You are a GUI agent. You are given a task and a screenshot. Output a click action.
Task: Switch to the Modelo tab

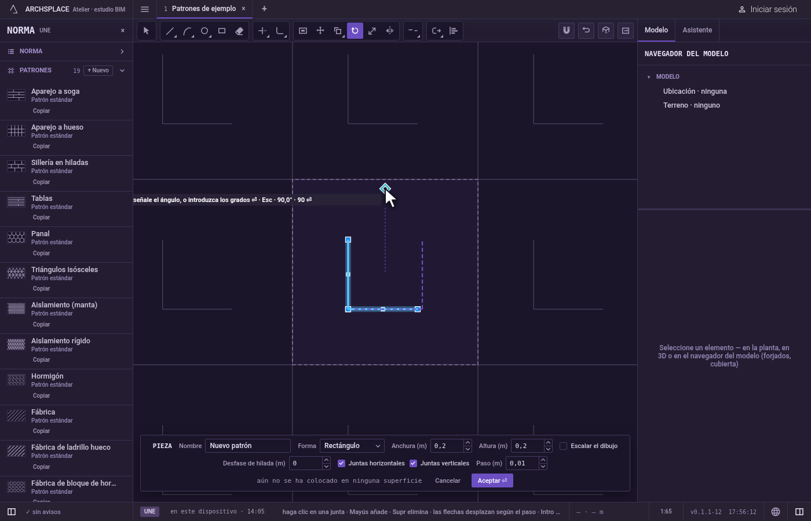(x=656, y=30)
